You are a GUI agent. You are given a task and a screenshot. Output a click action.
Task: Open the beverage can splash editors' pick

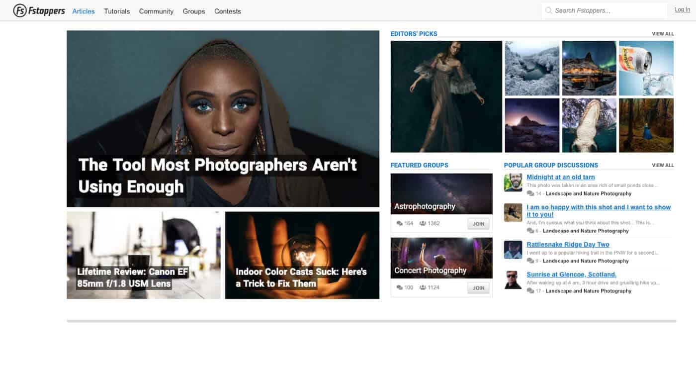pyautogui.click(x=646, y=68)
